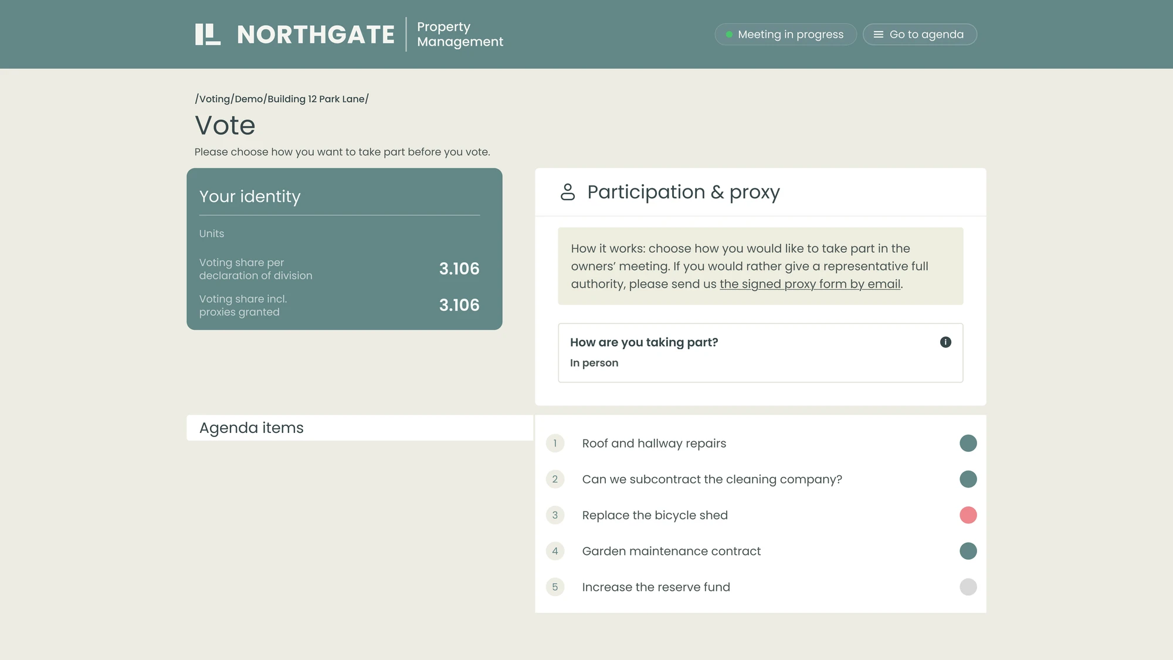The width and height of the screenshot is (1173, 660).
Task: Click red status circle for Replace the bicycle shed
Action: [968, 515]
